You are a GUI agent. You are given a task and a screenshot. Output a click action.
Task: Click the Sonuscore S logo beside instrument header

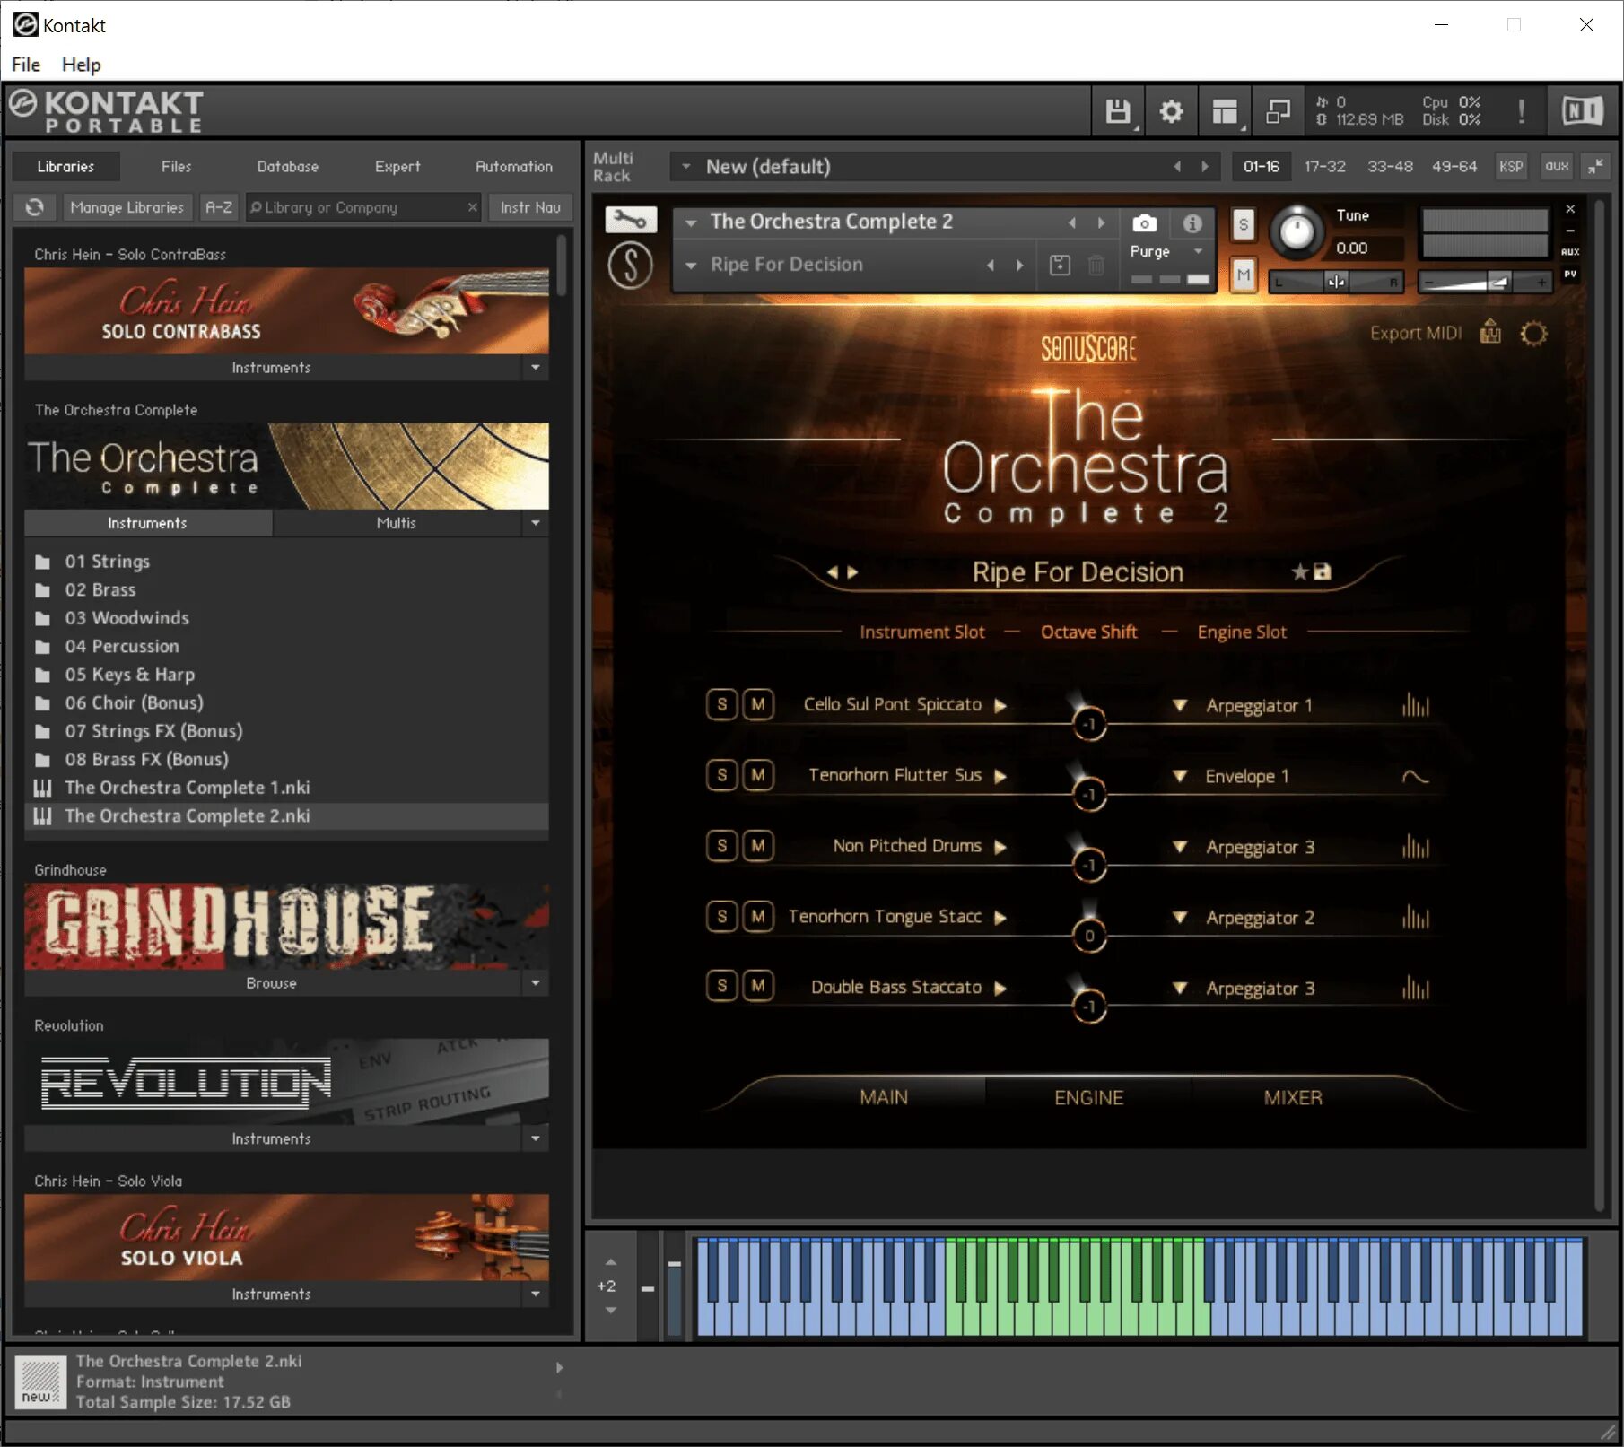point(631,266)
